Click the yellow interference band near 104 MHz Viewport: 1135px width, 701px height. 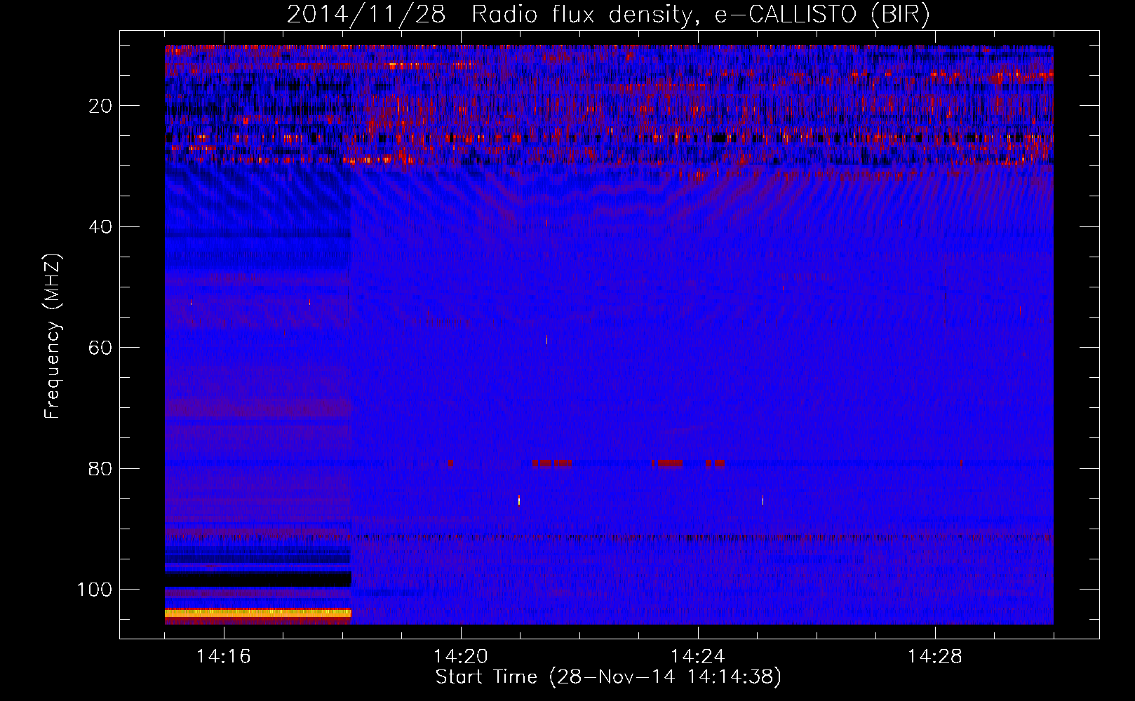pyautogui.click(x=258, y=613)
